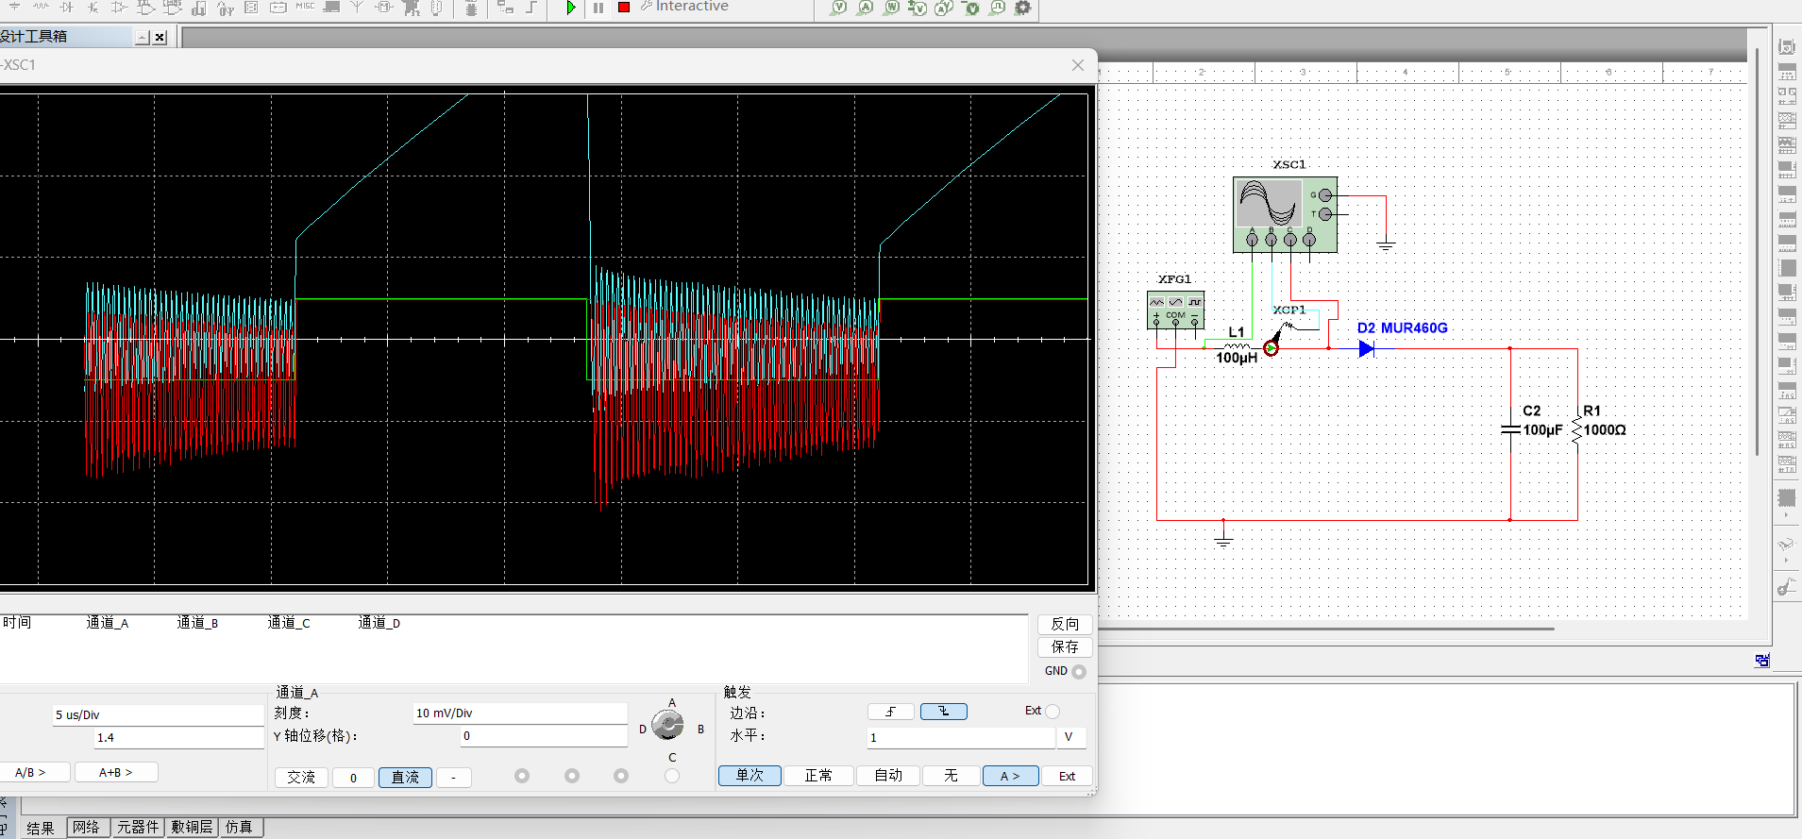This screenshot has width=1802, height=839.
Task: Close the design toolbox panel
Action: click(160, 37)
